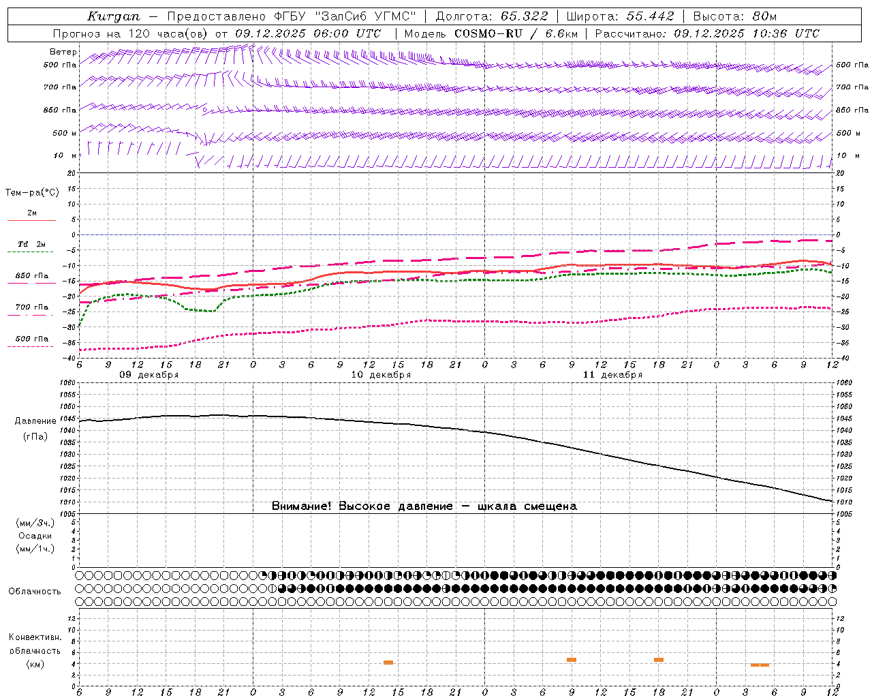The width and height of the screenshot is (872, 698).
Task: Click Рассчитано: 09.12.2025 10:36 UTC timestamp
Action: [707, 33]
